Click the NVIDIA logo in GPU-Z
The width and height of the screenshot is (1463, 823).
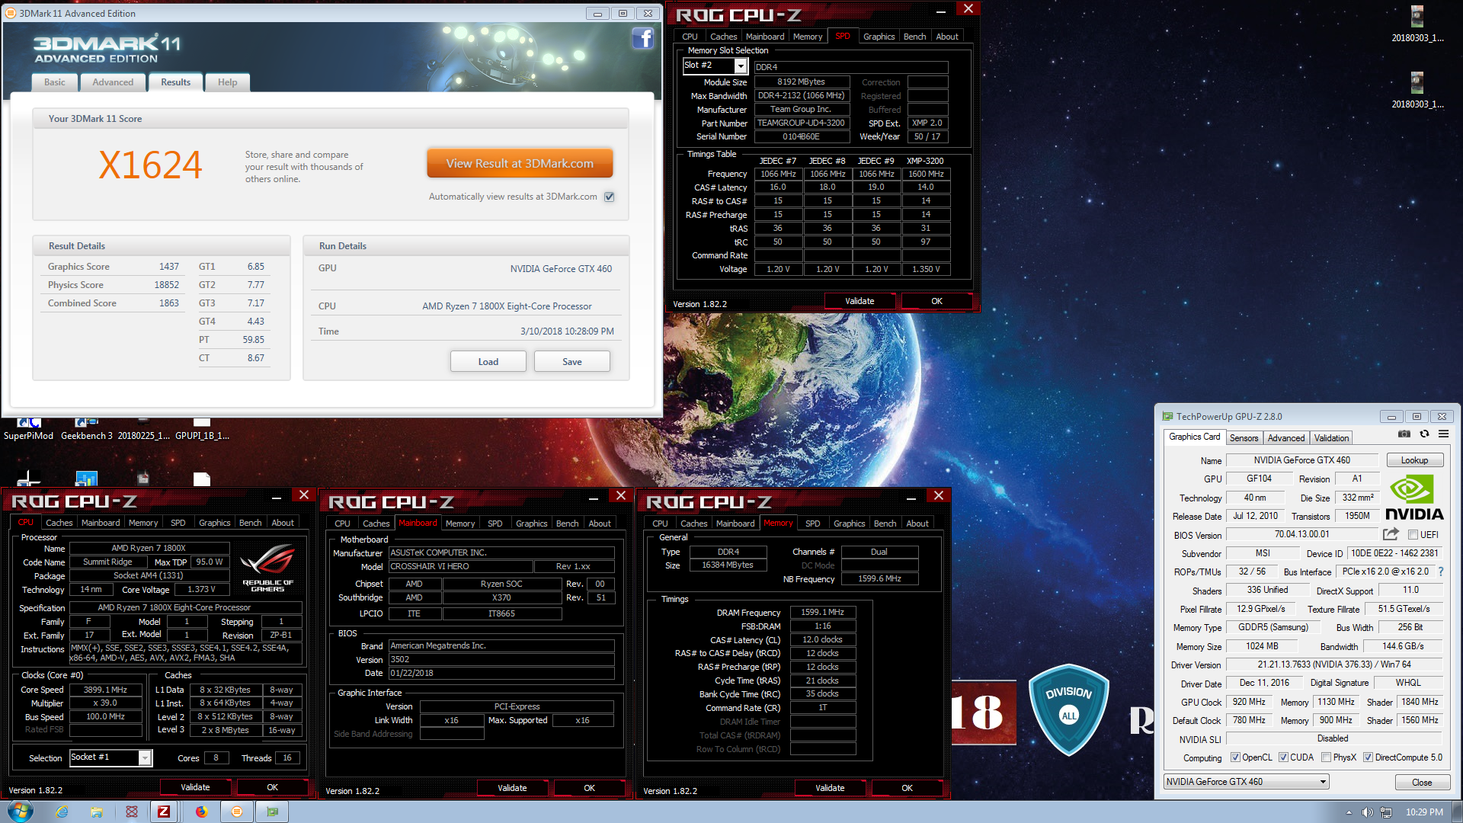click(1414, 498)
